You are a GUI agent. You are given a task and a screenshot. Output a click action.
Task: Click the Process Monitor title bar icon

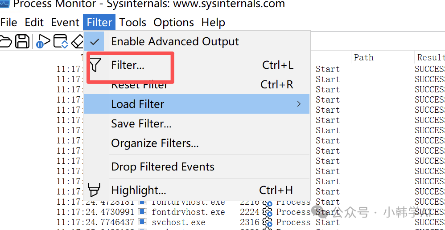[x=4, y=4]
